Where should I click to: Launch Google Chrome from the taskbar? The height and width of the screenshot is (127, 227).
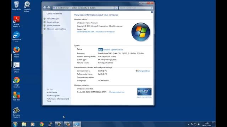(41, 124)
